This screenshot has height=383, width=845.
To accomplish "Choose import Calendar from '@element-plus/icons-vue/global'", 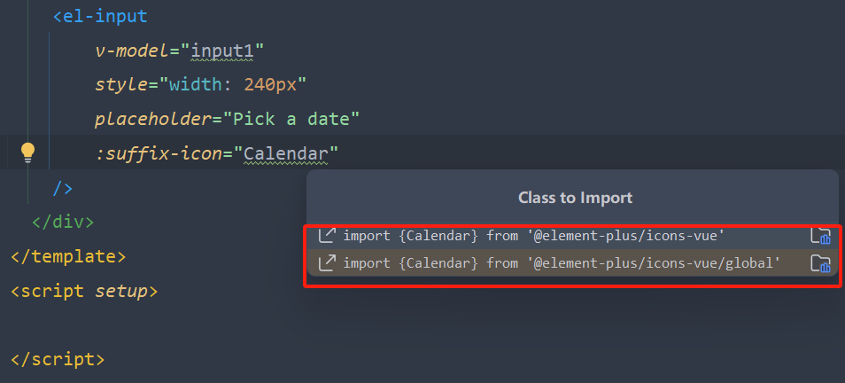I will click(572, 262).
